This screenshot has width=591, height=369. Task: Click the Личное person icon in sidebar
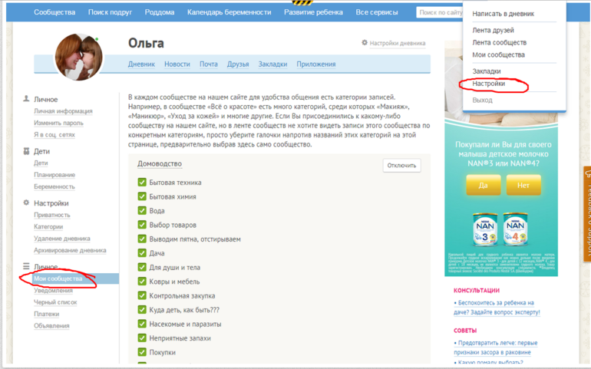26,100
